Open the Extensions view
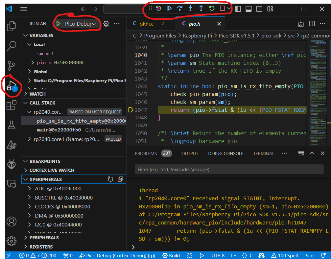 coord(12,105)
